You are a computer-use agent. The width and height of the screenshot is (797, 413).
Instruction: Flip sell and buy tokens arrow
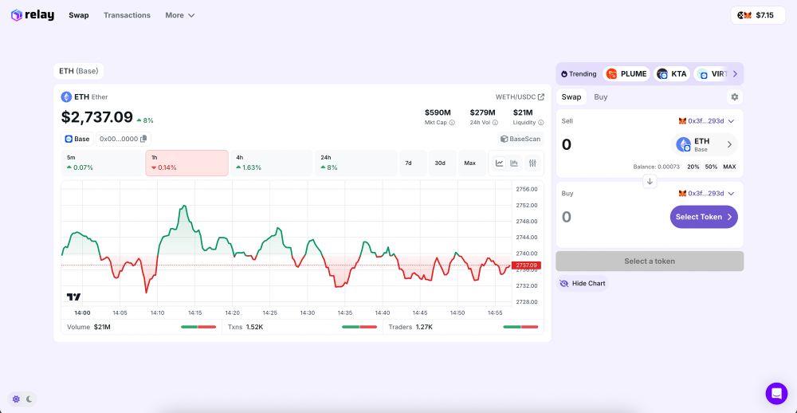(x=650, y=181)
